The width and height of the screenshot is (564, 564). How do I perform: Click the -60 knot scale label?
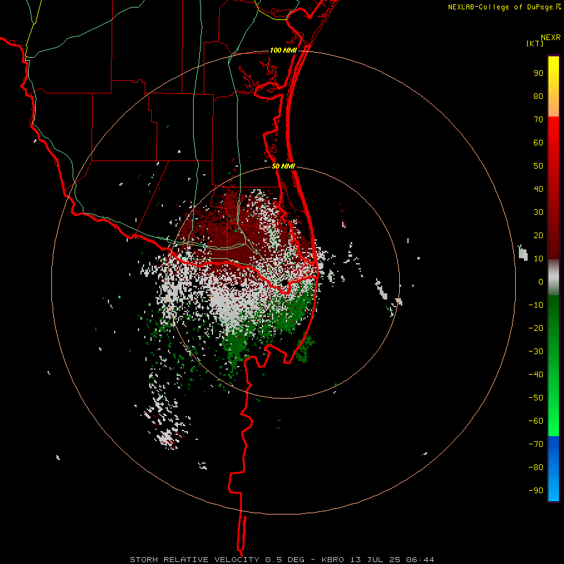pyautogui.click(x=536, y=421)
